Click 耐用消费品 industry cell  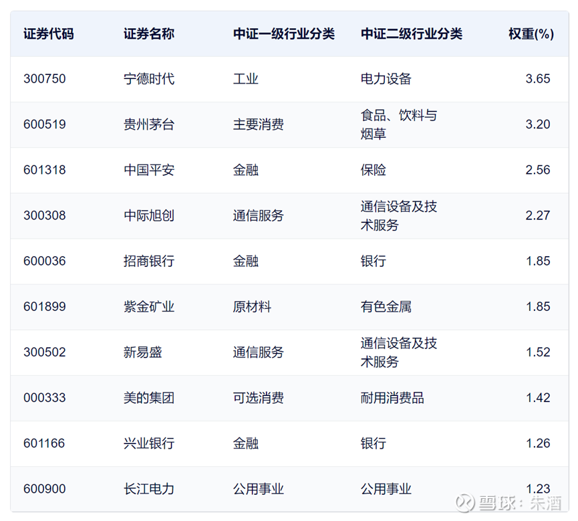[x=392, y=398]
